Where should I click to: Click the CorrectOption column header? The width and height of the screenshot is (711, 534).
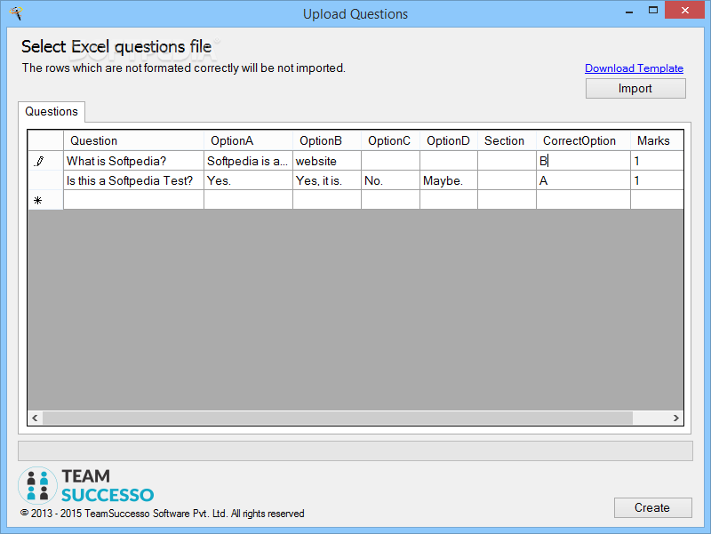[x=583, y=140]
